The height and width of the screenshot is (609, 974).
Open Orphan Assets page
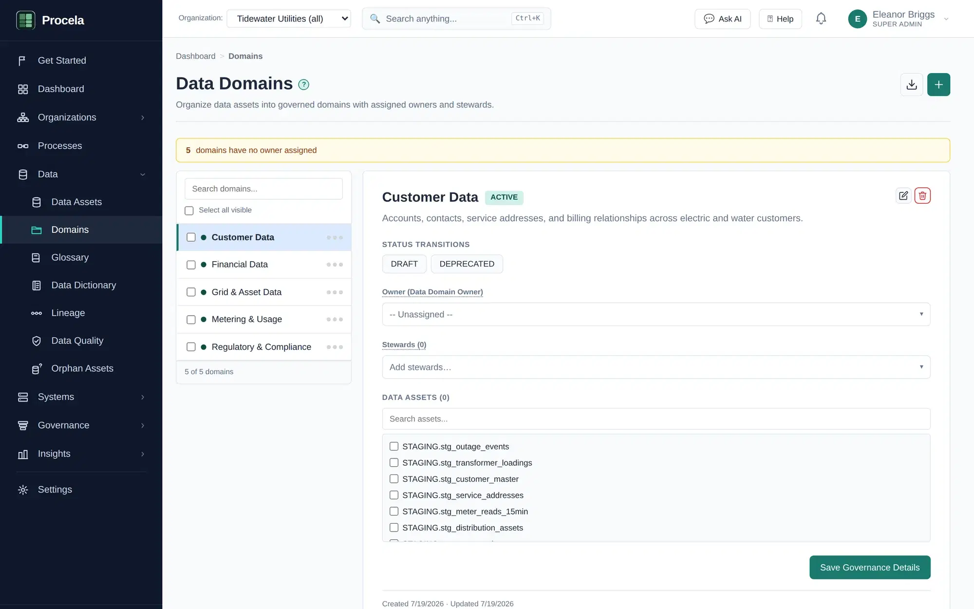(81, 369)
